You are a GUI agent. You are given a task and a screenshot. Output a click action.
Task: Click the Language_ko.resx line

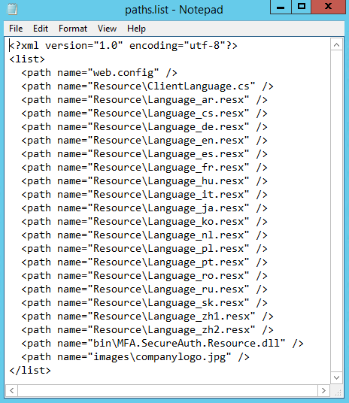(x=144, y=222)
